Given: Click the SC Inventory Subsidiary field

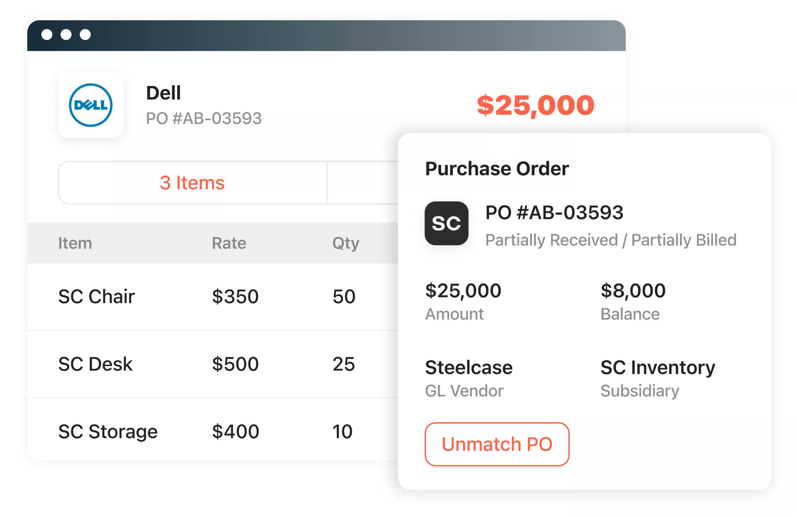Looking at the screenshot, I should coord(657,368).
